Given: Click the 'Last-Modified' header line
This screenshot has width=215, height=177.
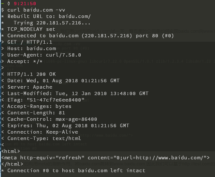Looking at the screenshot, I should click(78, 93).
